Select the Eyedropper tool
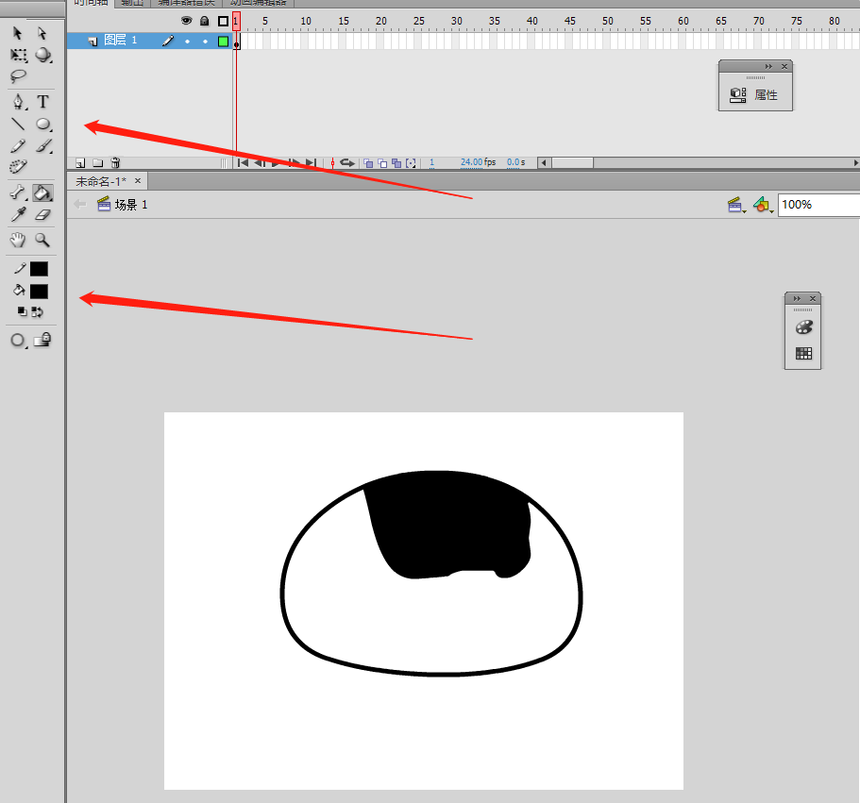 (18, 214)
